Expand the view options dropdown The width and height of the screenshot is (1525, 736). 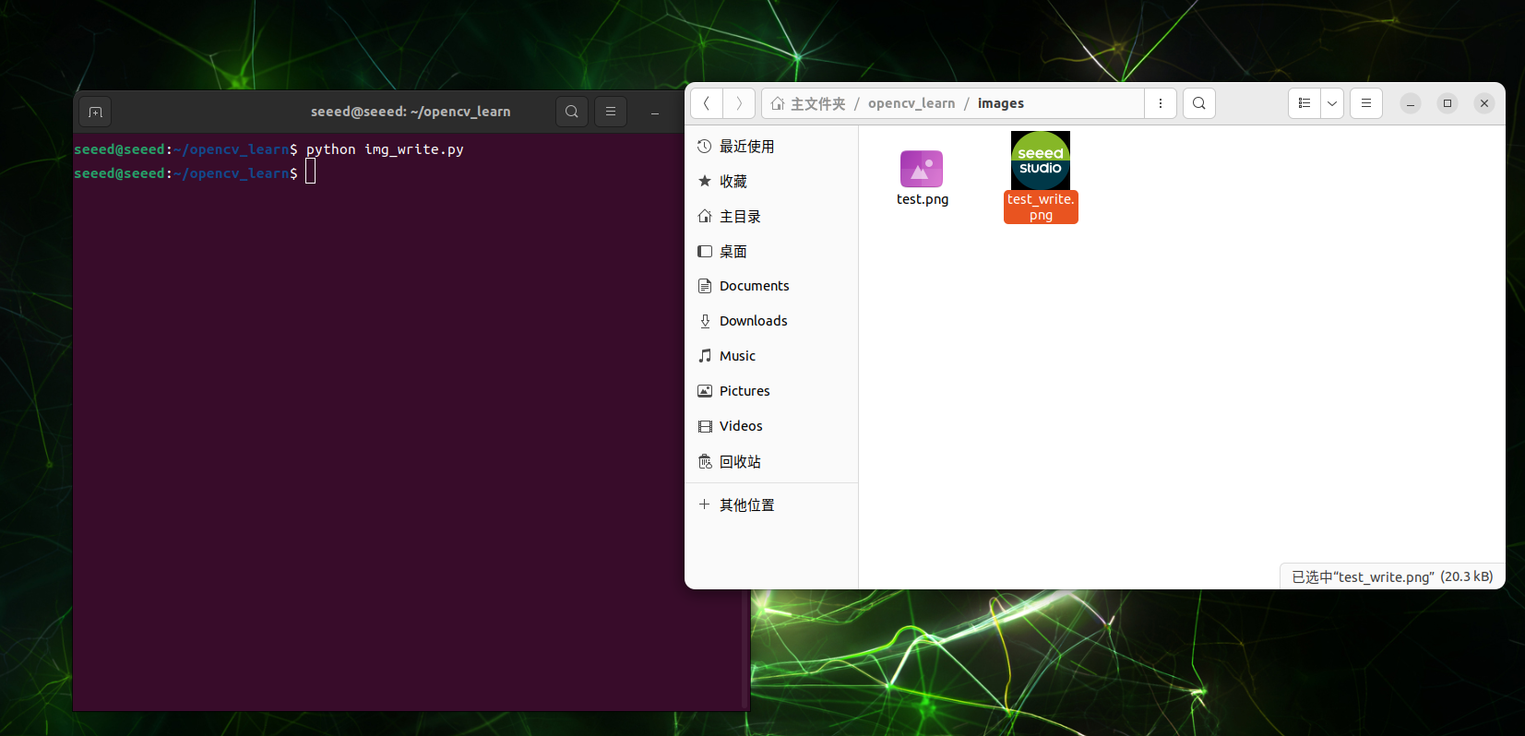[x=1332, y=103]
